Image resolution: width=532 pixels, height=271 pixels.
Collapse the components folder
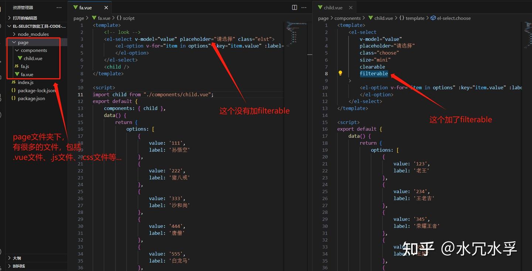click(x=34, y=50)
